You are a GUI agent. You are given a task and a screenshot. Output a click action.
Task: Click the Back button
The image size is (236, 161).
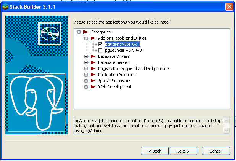coord(155,151)
